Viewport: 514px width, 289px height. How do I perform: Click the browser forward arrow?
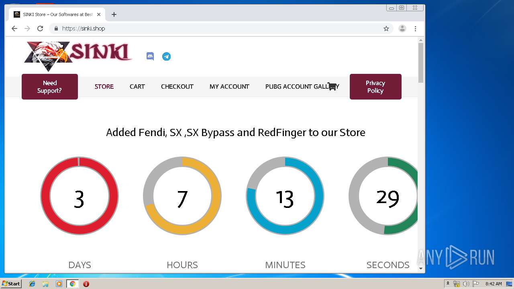point(27,28)
